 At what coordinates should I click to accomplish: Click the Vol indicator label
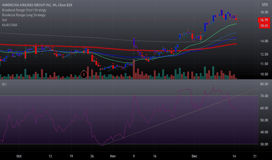click(4, 20)
